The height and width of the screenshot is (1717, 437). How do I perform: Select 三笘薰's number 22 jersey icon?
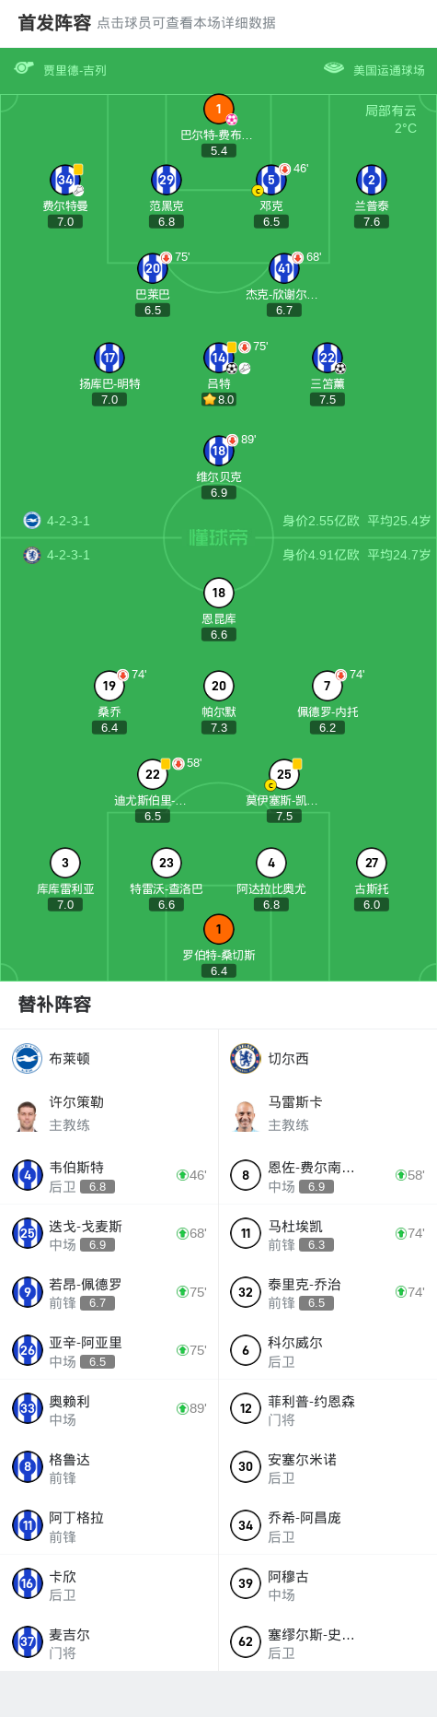328,358
